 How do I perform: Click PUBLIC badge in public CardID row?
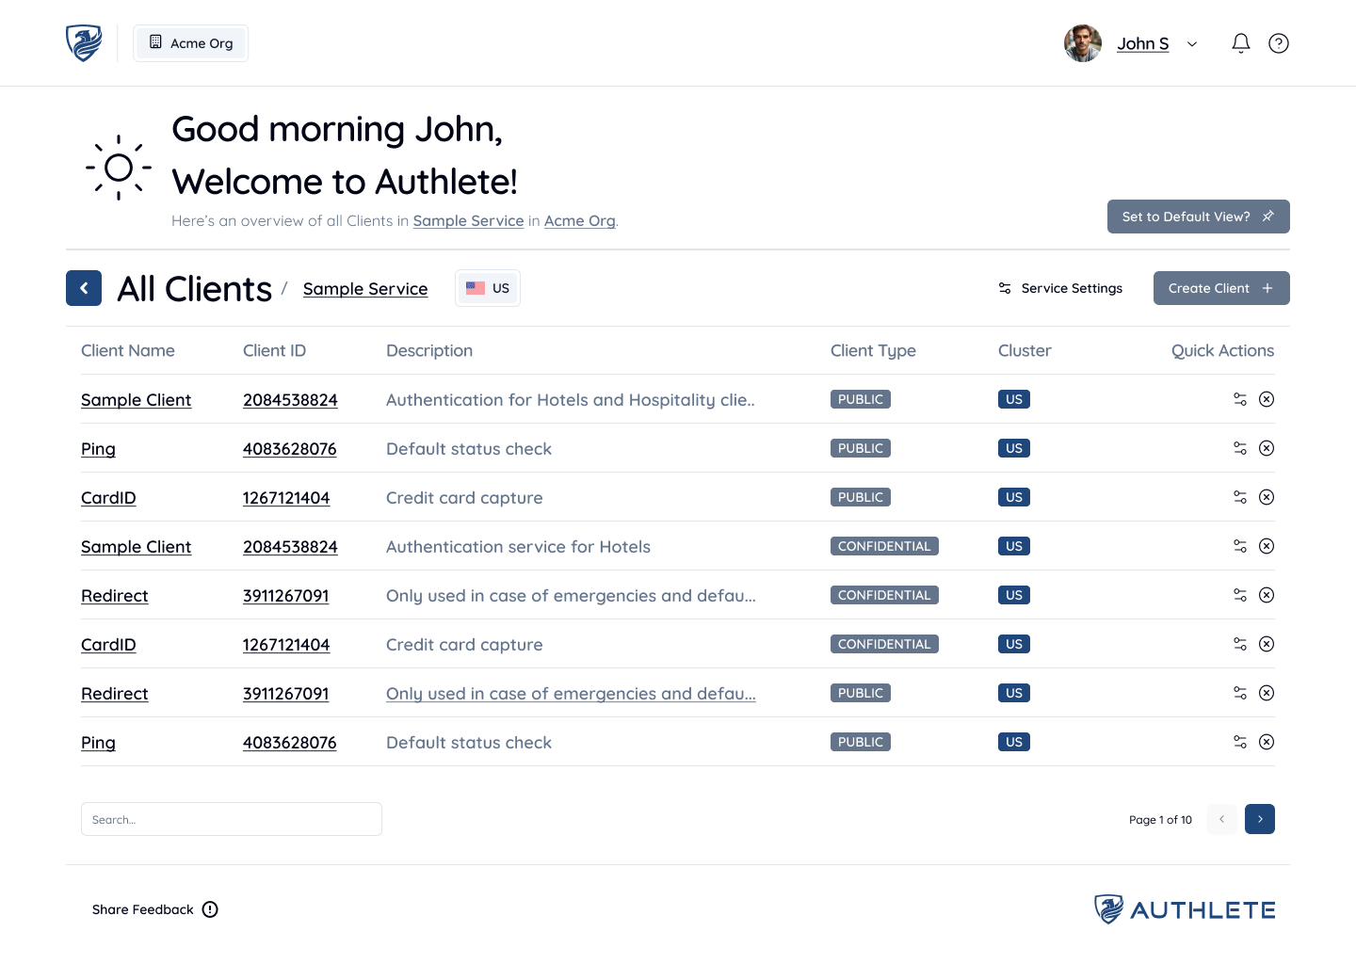861,497
